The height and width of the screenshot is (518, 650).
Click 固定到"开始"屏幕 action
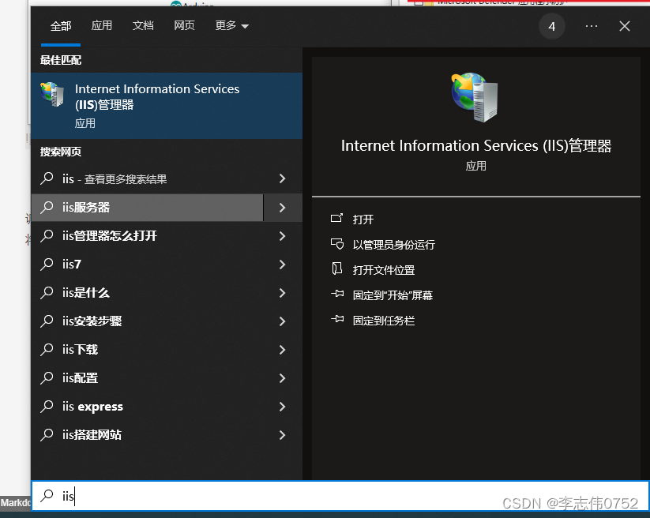pos(393,295)
